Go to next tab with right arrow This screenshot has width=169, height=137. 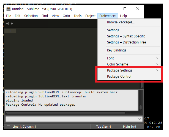click(x=12, y=23)
